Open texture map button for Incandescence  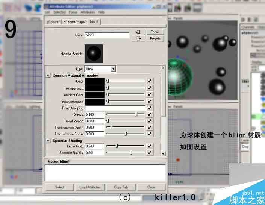click(150, 101)
